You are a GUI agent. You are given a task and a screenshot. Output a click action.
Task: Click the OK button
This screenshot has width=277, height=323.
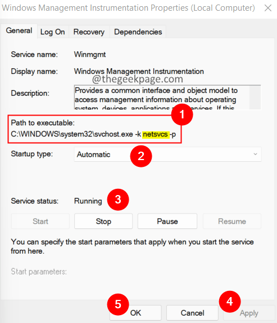(x=135, y=313)
